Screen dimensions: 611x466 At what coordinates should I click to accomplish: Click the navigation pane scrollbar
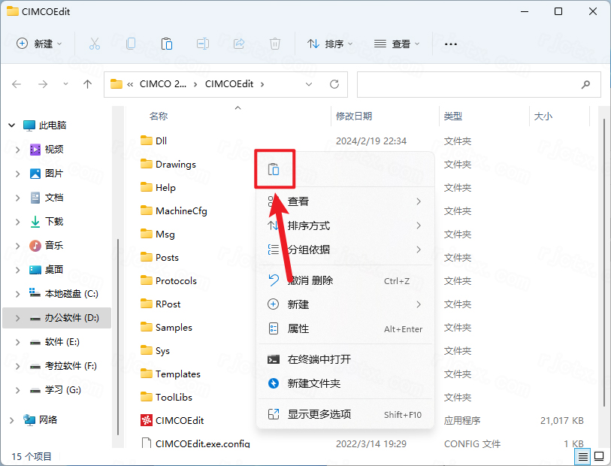118,337
